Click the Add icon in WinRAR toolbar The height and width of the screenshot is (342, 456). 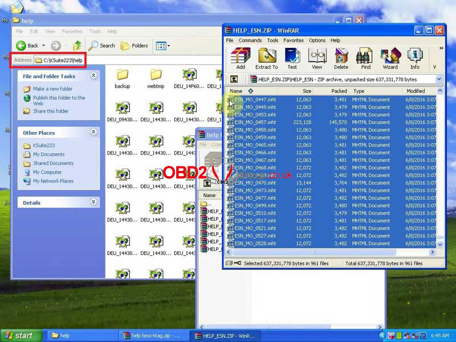(241, 58)
